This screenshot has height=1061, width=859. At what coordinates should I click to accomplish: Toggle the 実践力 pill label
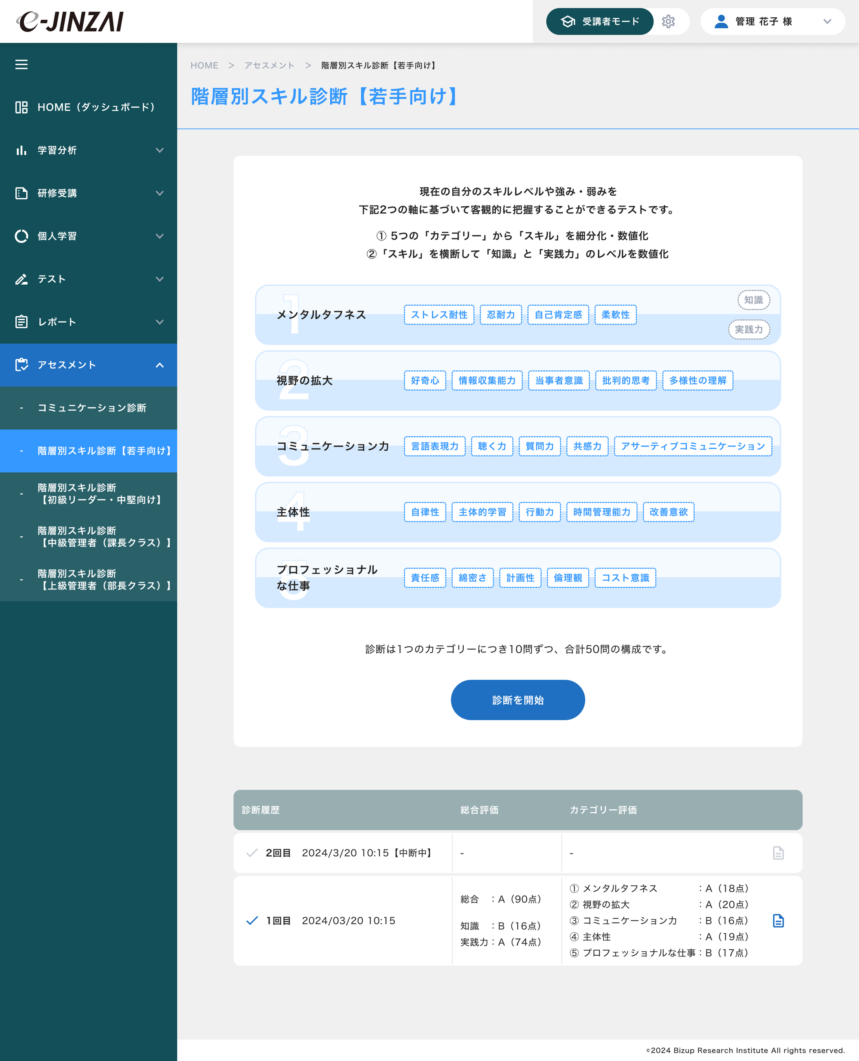[x=748, y=330]
